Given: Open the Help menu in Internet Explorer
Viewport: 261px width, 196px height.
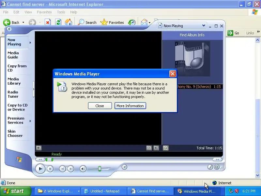Looking at the screenshot, I should [x=74, y=12].
